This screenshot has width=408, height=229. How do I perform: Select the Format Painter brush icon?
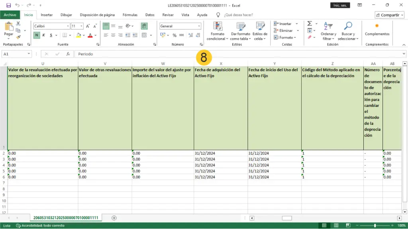[x=18, y=37]
